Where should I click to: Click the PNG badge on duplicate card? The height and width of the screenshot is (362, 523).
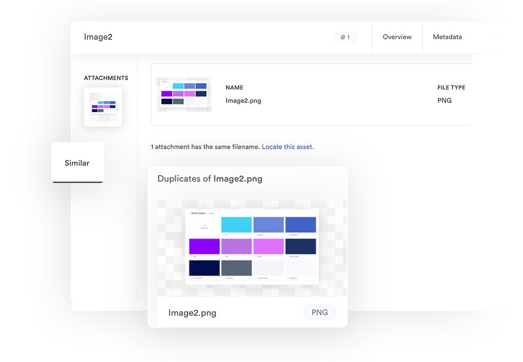pyautogui.click(x=320, y=312)
